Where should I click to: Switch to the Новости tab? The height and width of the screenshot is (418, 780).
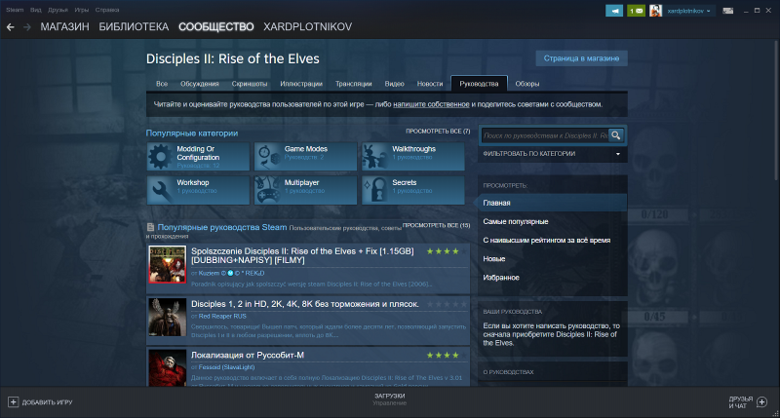coord(430,84)
